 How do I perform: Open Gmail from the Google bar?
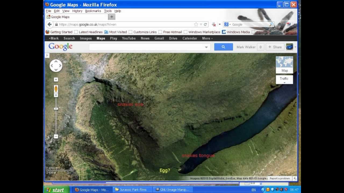click(159, 38)
